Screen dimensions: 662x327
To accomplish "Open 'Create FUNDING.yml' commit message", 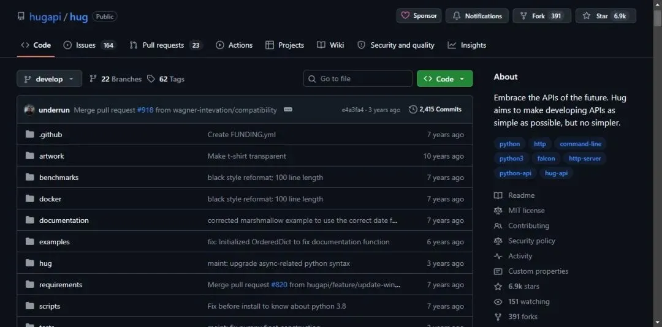I will point(242,135).
